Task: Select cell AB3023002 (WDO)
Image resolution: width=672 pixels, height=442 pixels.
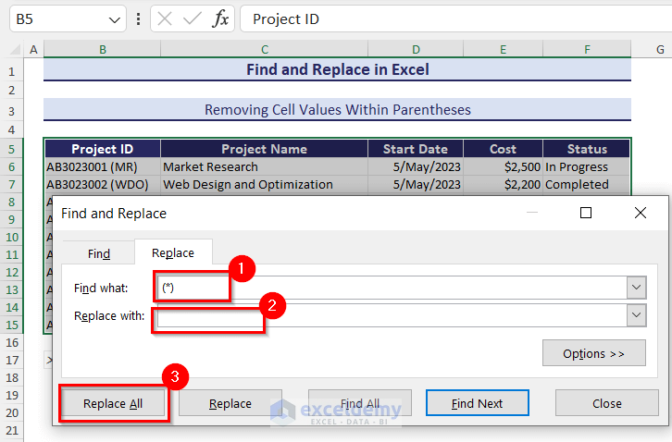Action: pyautogui.click(x=103, y=185)
